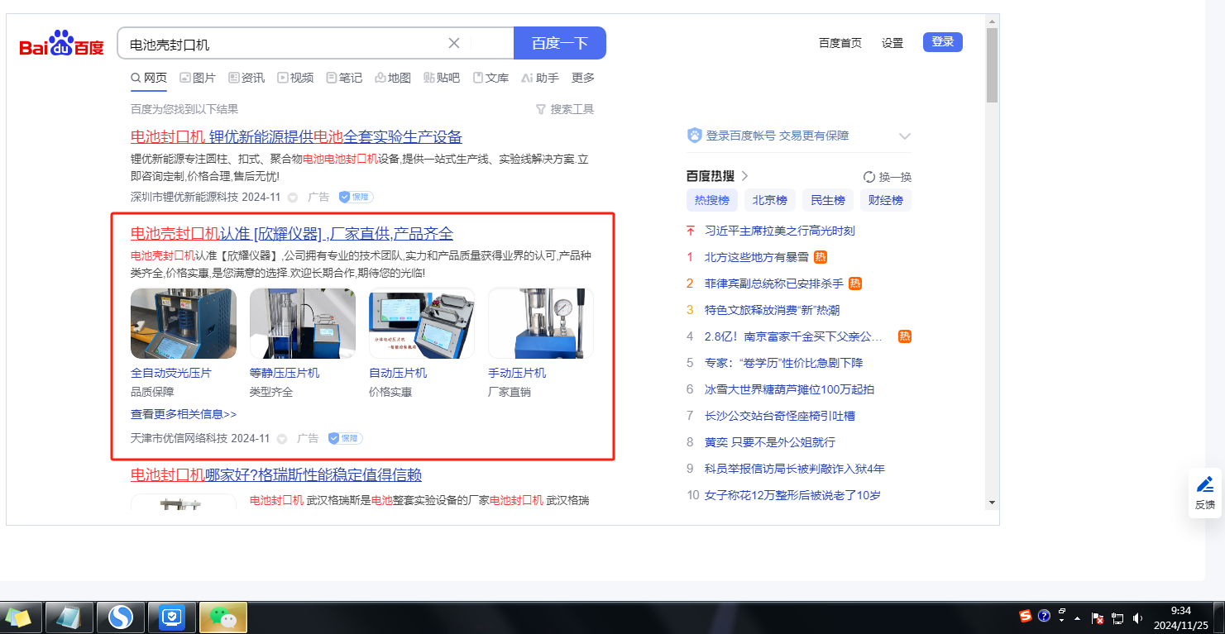Refresh hot searches with 换一换

pyautogui.click(x=887, y=177)
